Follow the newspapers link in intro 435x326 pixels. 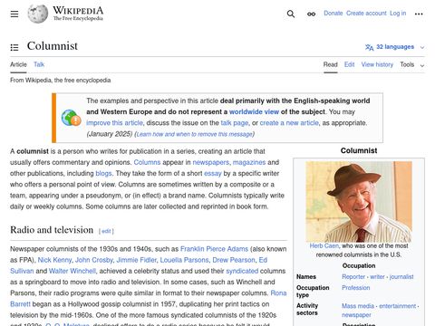211,162
